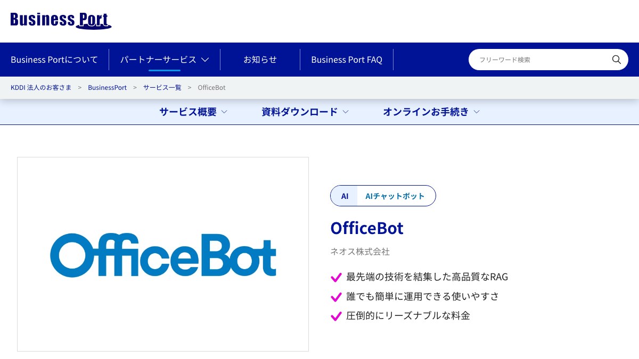Open the オンラインお手続き tab

(x=426, y=112)
